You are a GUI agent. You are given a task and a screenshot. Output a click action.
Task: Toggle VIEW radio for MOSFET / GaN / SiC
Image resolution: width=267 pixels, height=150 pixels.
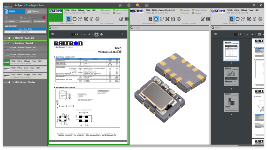[9, 38]
